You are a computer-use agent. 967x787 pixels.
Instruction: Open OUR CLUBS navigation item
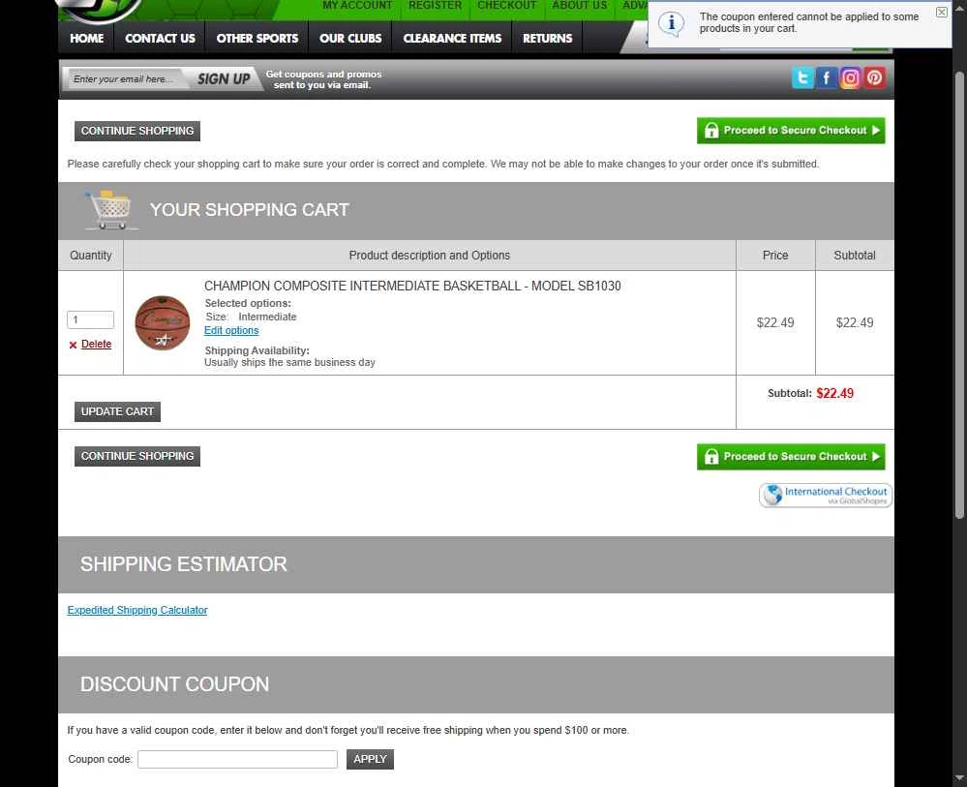click(350, 39)
